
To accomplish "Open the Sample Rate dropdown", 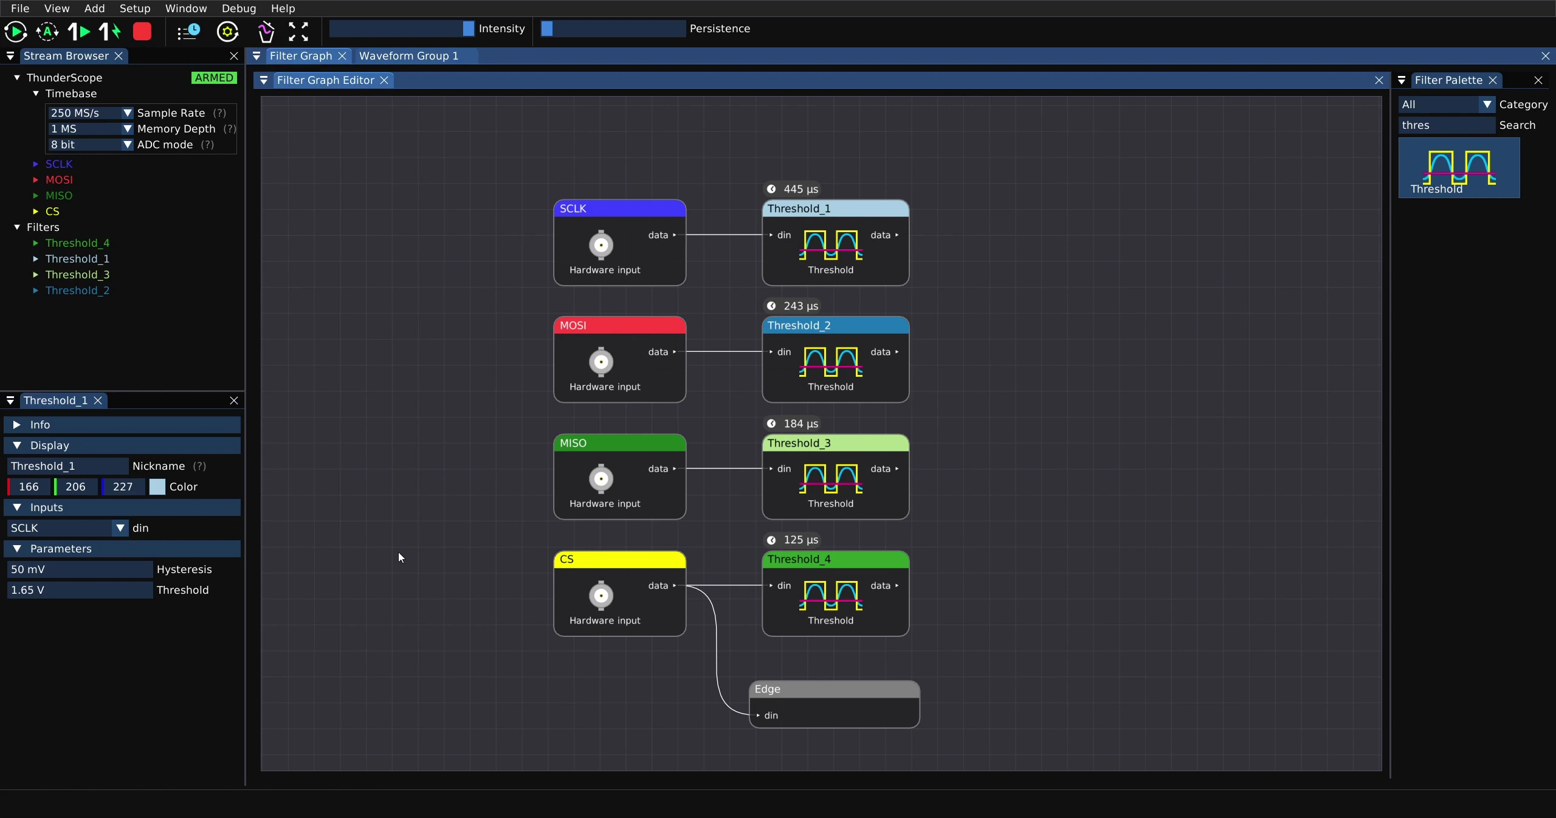I will pos(90,113).
